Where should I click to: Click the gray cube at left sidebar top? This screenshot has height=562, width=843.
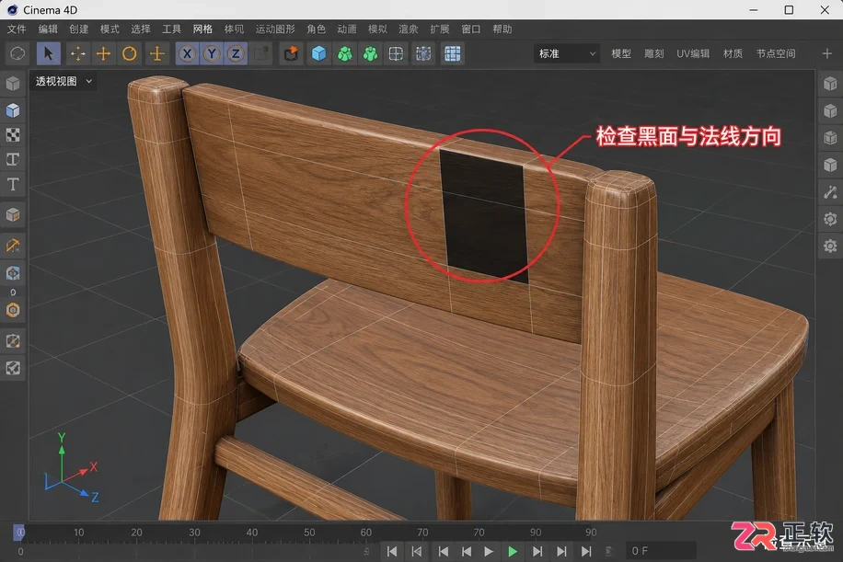pyautogui.click(x=13, y=84)
